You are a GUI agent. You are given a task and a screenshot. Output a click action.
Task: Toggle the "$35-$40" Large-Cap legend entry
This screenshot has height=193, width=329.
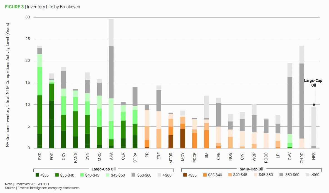tap(57, 175)
